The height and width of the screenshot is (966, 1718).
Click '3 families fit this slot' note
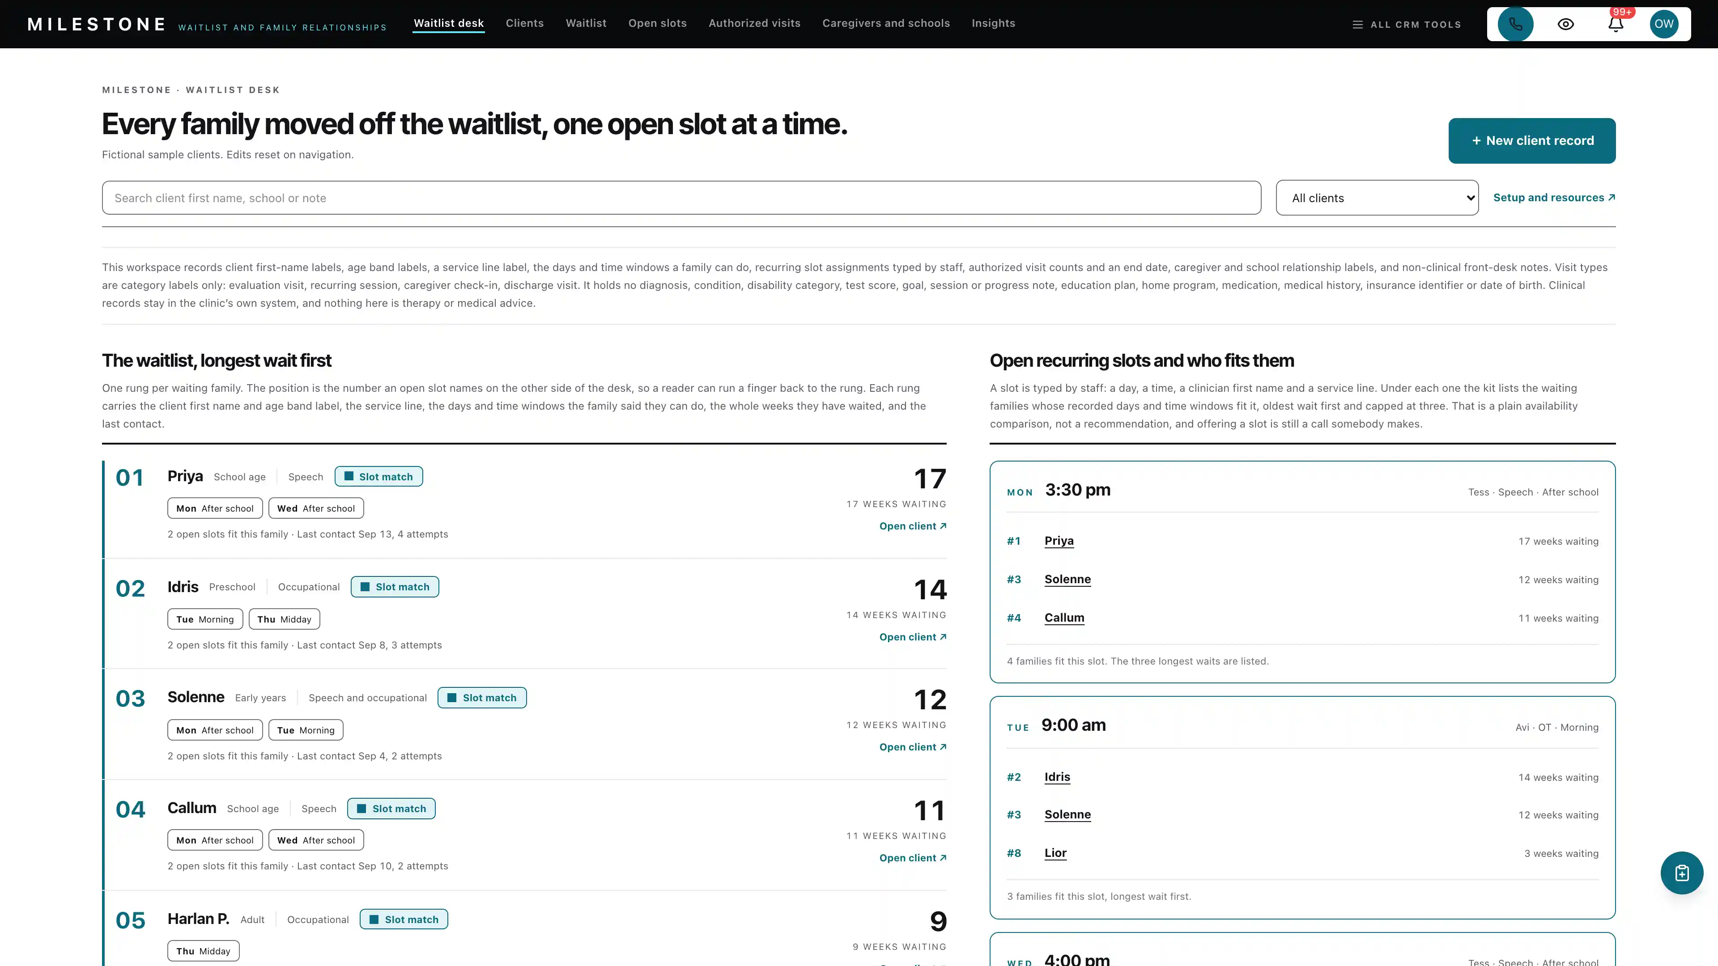click(1098, 897)
